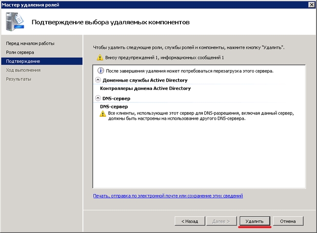
Task: Select Контроллеры домена Active Directory entry
Action: [x=145, y=89]
